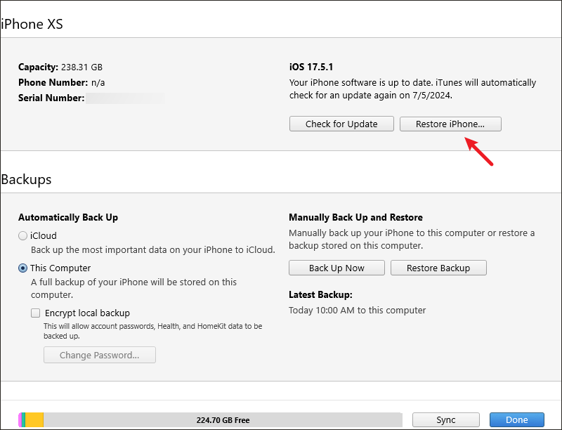Click the Latest Backup label
Viewport: 562px width, 430px height.
[x=320, y=294]
